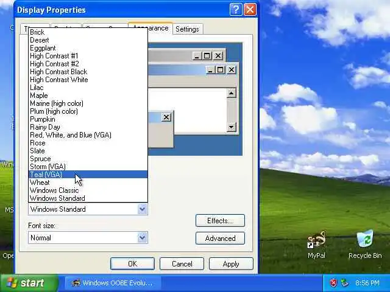Click the red security shield tray icon
This screenshot has width=390, height=292.
pos(333,283)
